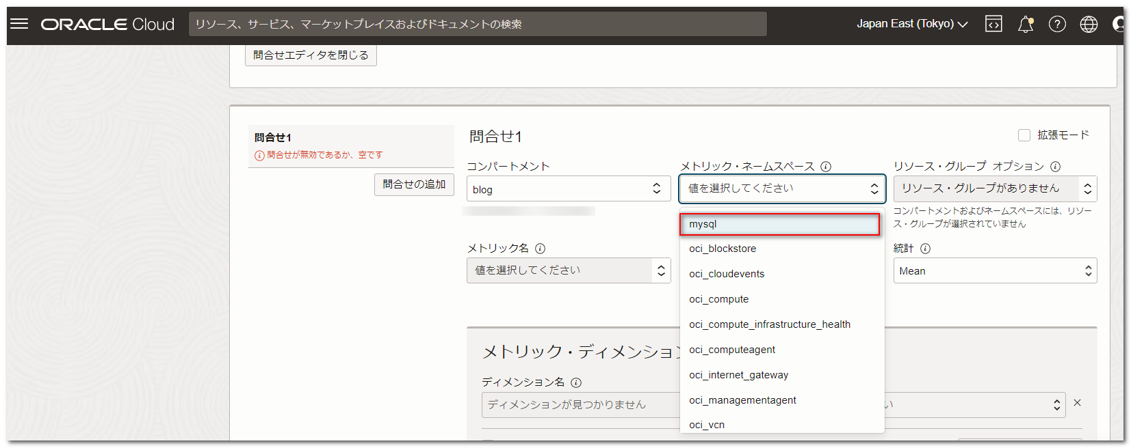Image resolution: width=1131 pixels, height=448 pixels.
Task: Select oci_computeagent from the namespace list
Action: 782,350
